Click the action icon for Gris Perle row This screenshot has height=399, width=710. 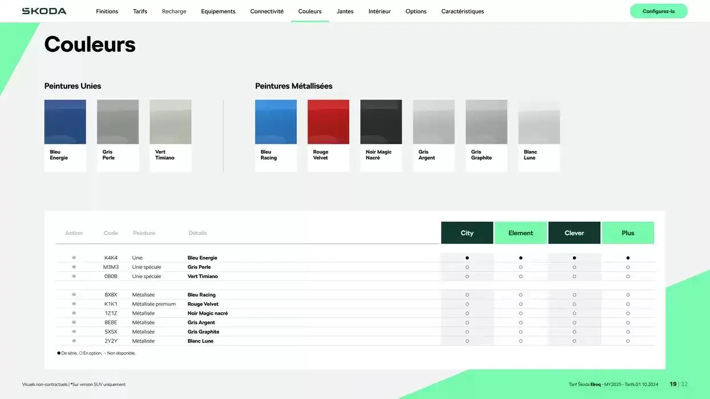pyautogui.click(x=74, y=267)
